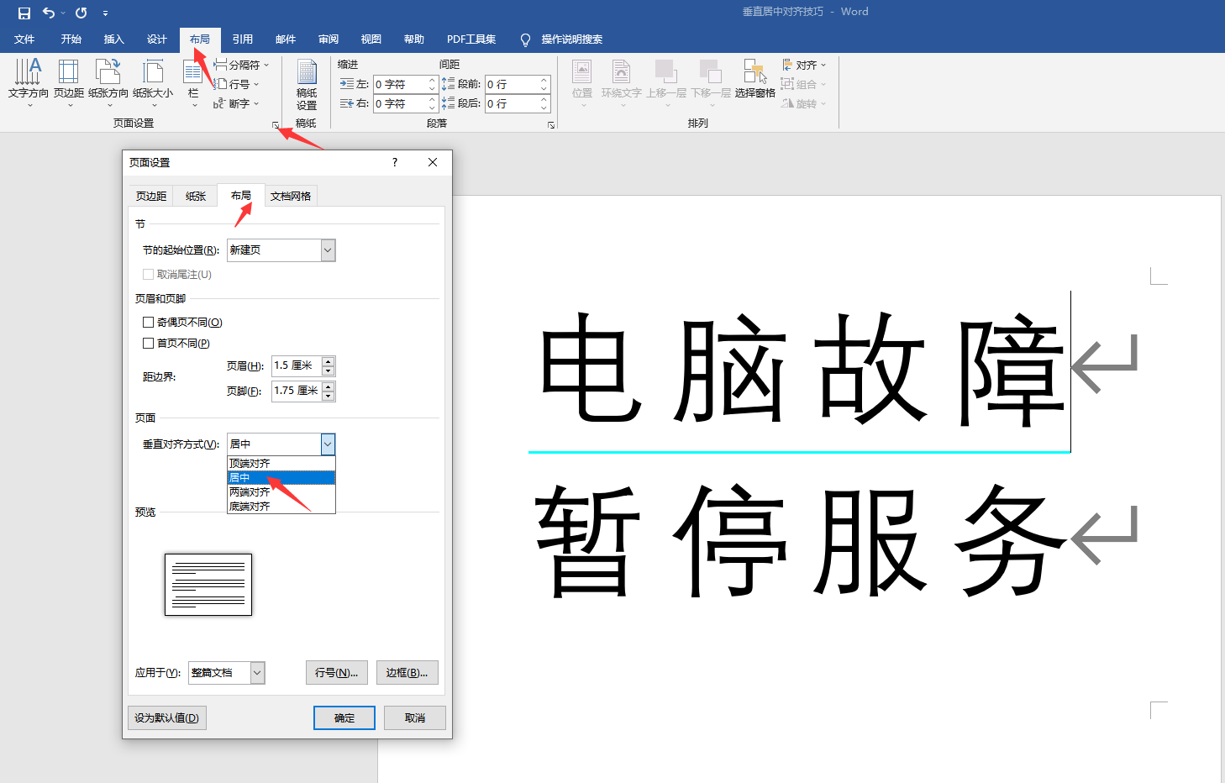Open the 断字 hyphenation menu
The height and width of the screenshot is (783, 1225).
click(x=236, y=103)
